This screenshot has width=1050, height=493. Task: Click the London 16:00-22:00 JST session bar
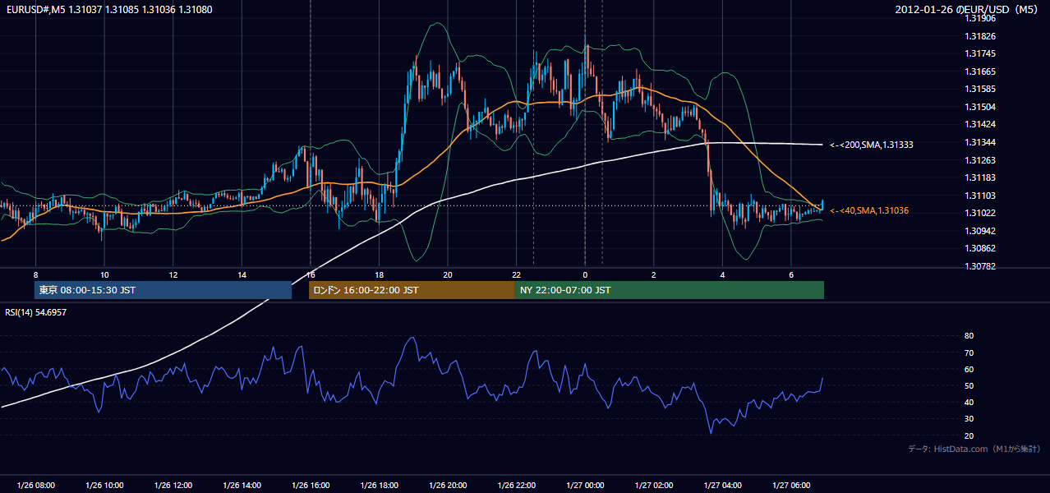point(412,290)
